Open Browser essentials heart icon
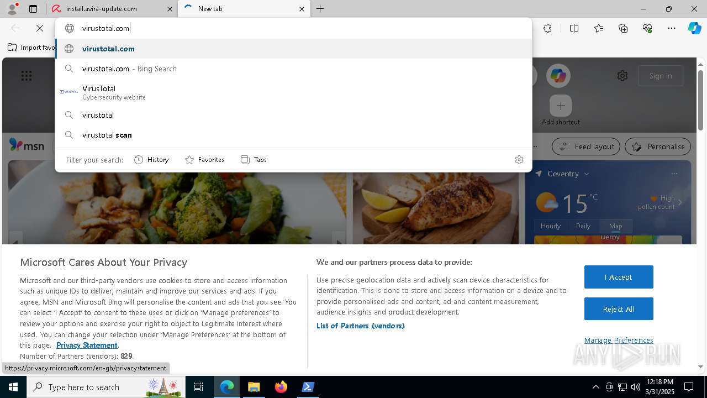 click(x=647, y=28)
